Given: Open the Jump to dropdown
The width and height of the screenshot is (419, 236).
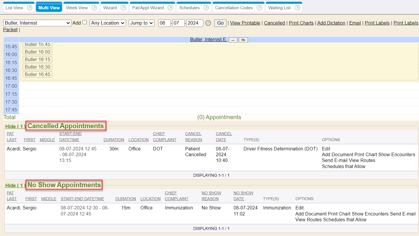Looking at the screenshot, I should pyautogui.click(x=142, y=23).
